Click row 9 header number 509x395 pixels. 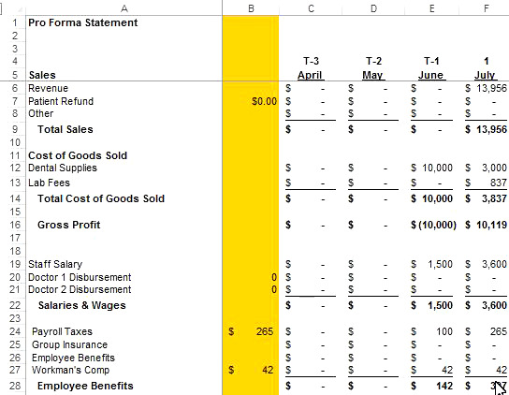pyautogui.click(x=15, y=129)
